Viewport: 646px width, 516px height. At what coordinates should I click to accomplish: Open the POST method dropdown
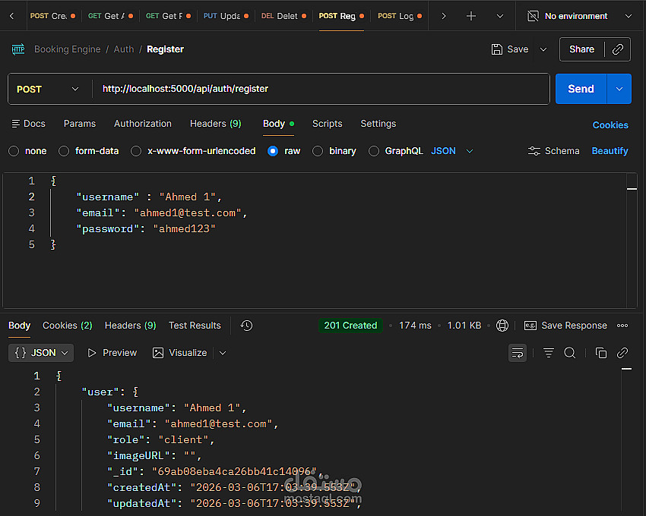tap(48, 89)
